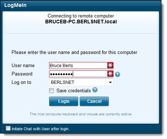
Task: Click the red asterisk icon in Password field
Action: tap(110, 74)
